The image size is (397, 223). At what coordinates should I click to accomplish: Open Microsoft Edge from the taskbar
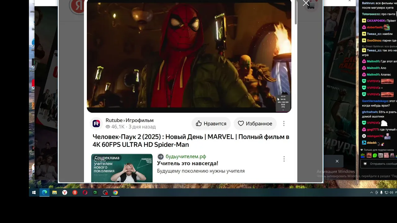click(44, 193)
